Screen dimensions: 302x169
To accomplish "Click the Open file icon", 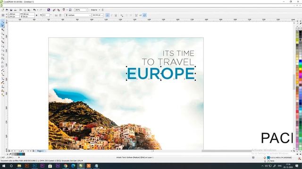I will coord(7,10).
